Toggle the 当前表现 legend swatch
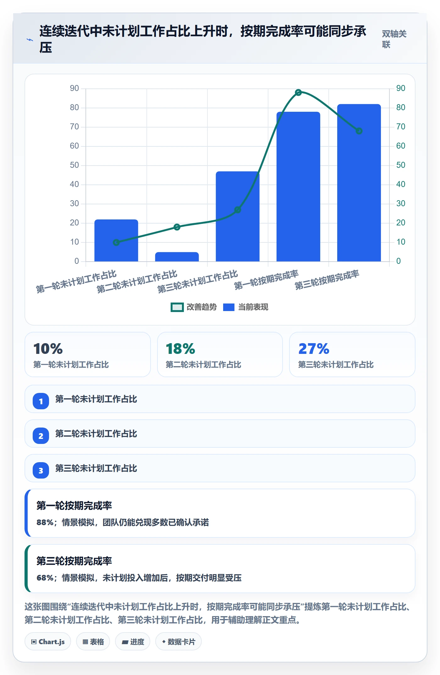The width and height of the screenshot is (440, 675). pos(229,307)
